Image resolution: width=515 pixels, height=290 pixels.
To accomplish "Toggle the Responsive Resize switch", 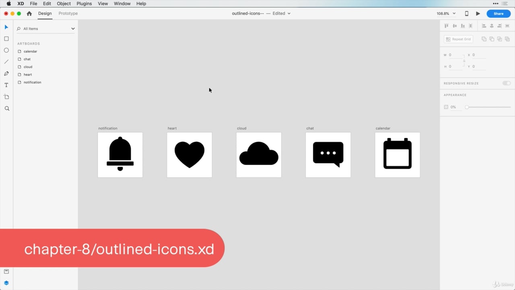I will pyautogui.click(x=507, y=83).
